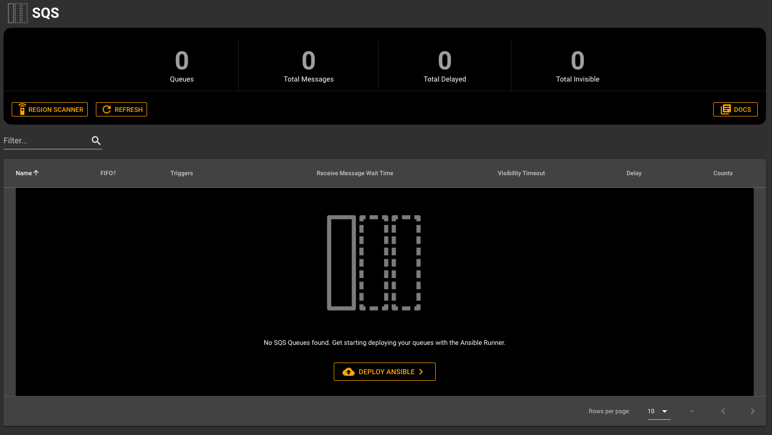
Task: Click the Name ascending sort arrow
Action: [36, 173]
